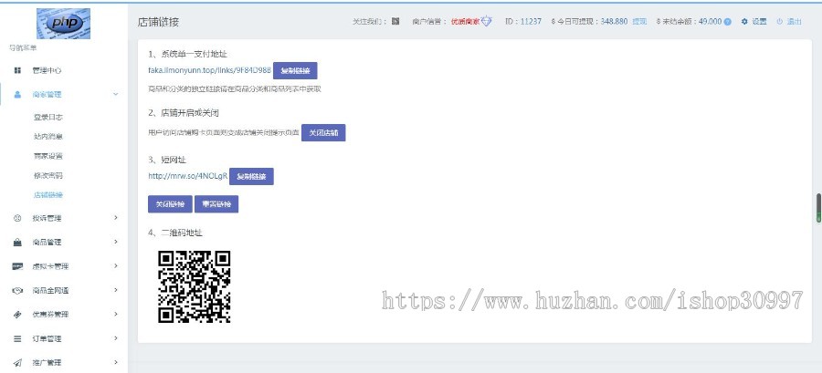The width and height of the screenshot is (822, 373).
Task: Click the 商家管理 person icon
Action: tap(17, 95)
